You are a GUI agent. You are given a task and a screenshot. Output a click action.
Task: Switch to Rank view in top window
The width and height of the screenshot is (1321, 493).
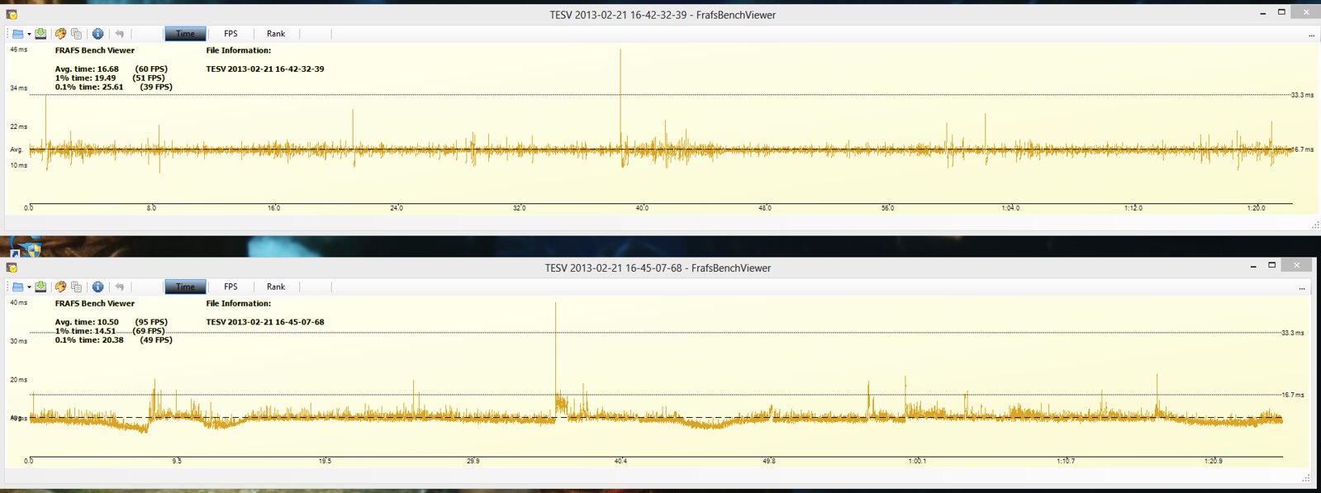click(x=276, y=34)
